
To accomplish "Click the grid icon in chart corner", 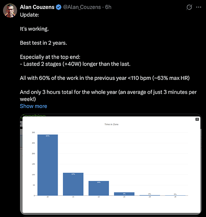I will click(x=197, y=119).
